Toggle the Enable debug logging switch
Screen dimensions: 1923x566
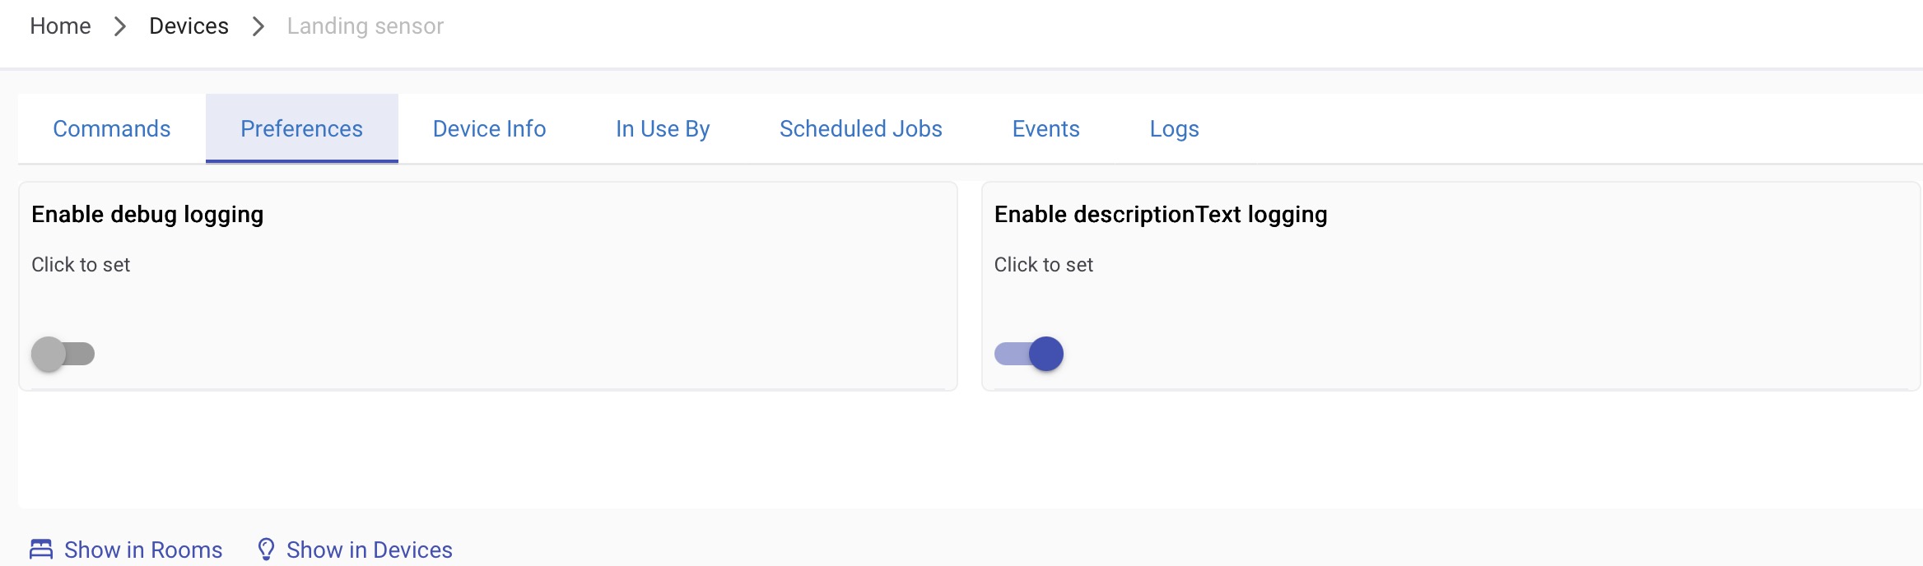pyautogui.click(x=63, y=354)
